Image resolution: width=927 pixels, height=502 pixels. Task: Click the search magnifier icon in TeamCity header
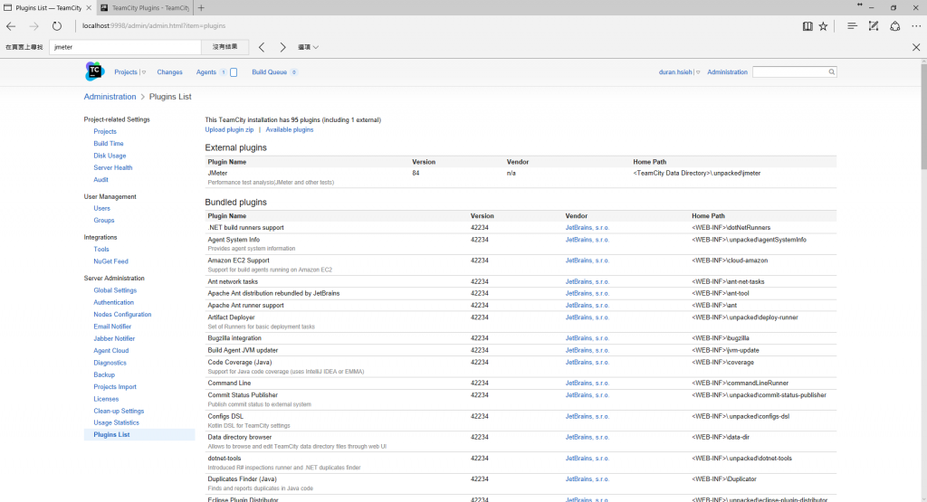tap(831, 72)
